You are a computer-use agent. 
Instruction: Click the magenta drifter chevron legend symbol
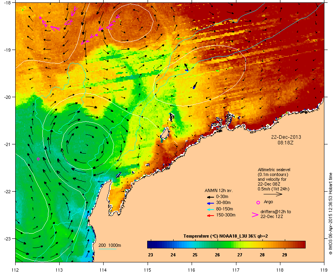click(x=255, y=215)
